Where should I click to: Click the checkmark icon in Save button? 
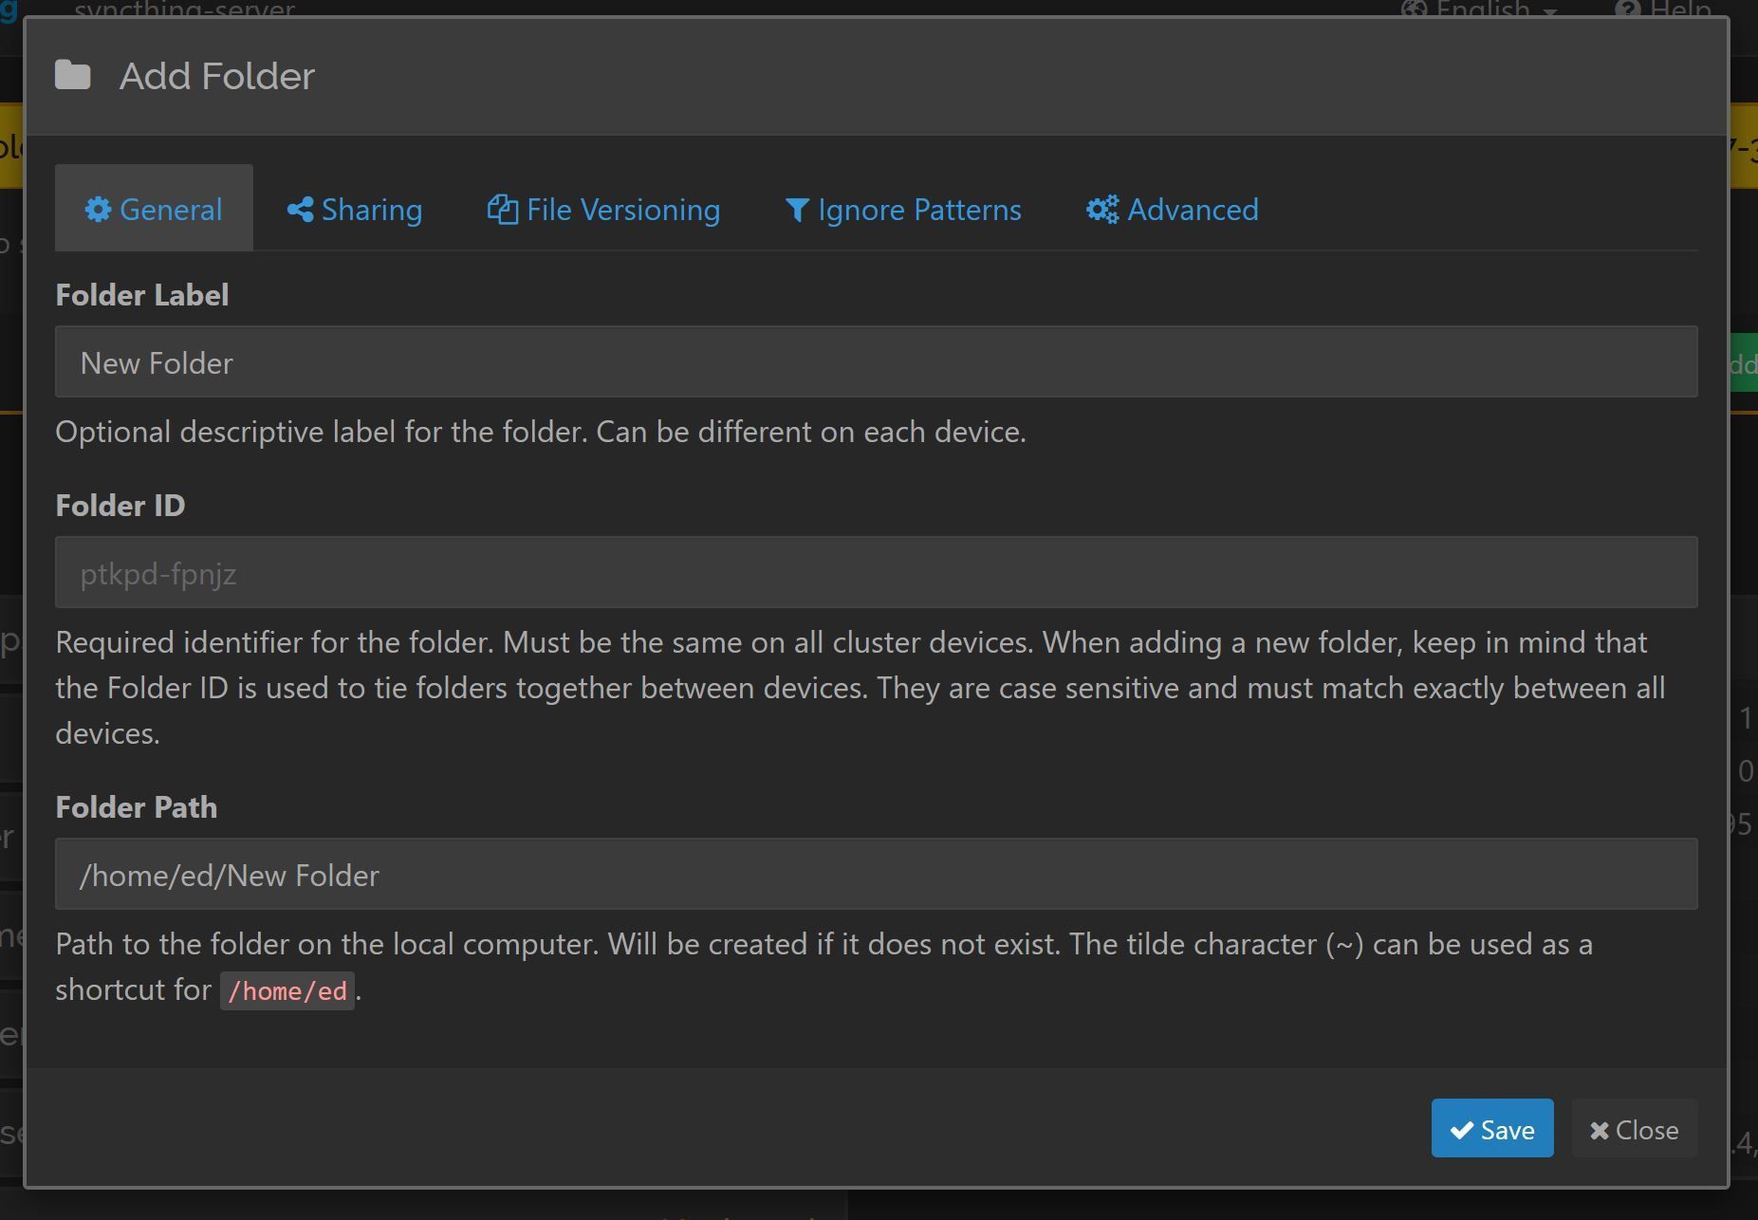click(x=1462, y=1130)
